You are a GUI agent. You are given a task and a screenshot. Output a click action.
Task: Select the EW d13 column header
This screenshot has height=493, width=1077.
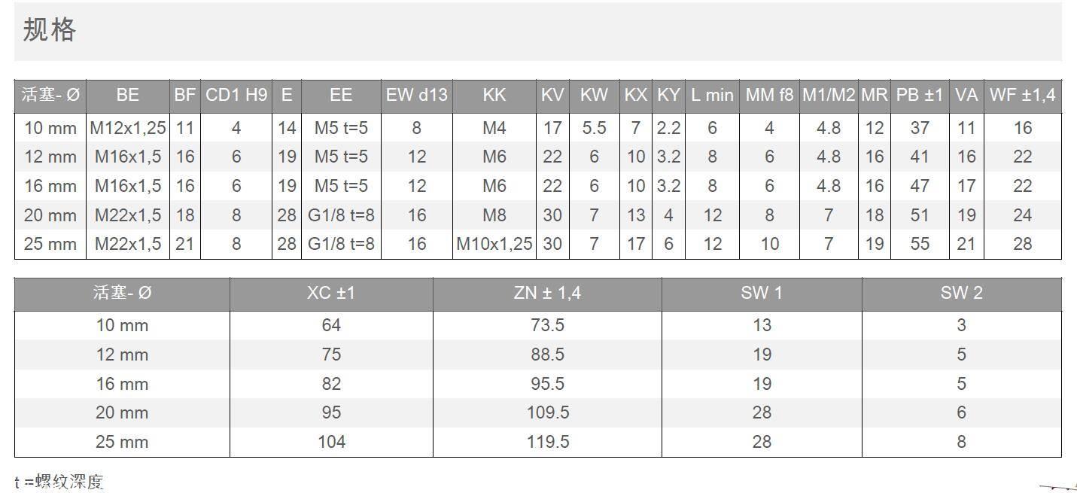[416, 95]
